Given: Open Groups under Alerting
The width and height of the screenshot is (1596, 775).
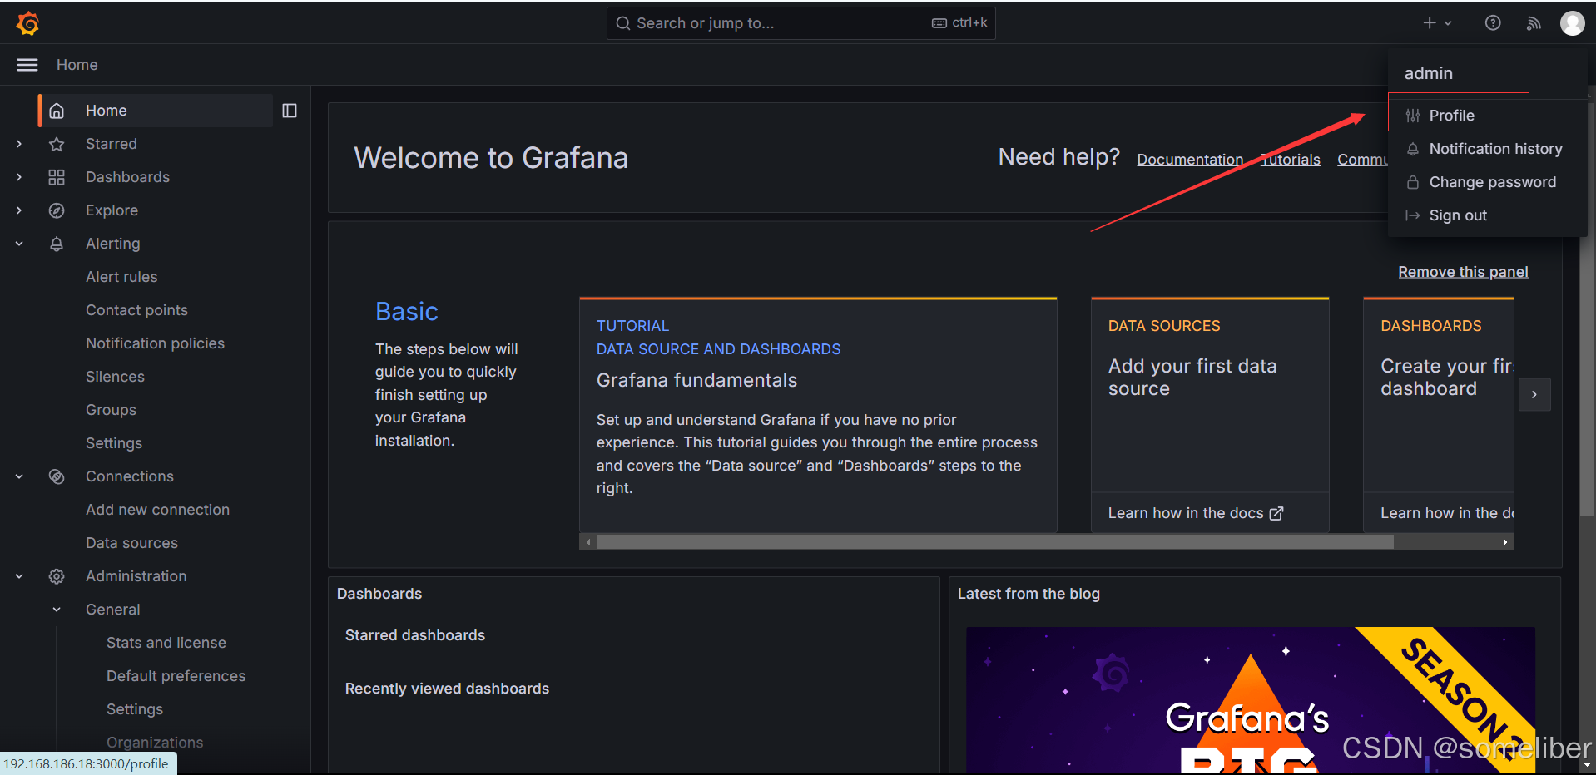Looking at the screenshot, I should tap(111, 410).
